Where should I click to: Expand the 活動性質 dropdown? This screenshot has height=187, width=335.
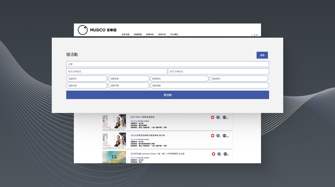coord(87,86)
